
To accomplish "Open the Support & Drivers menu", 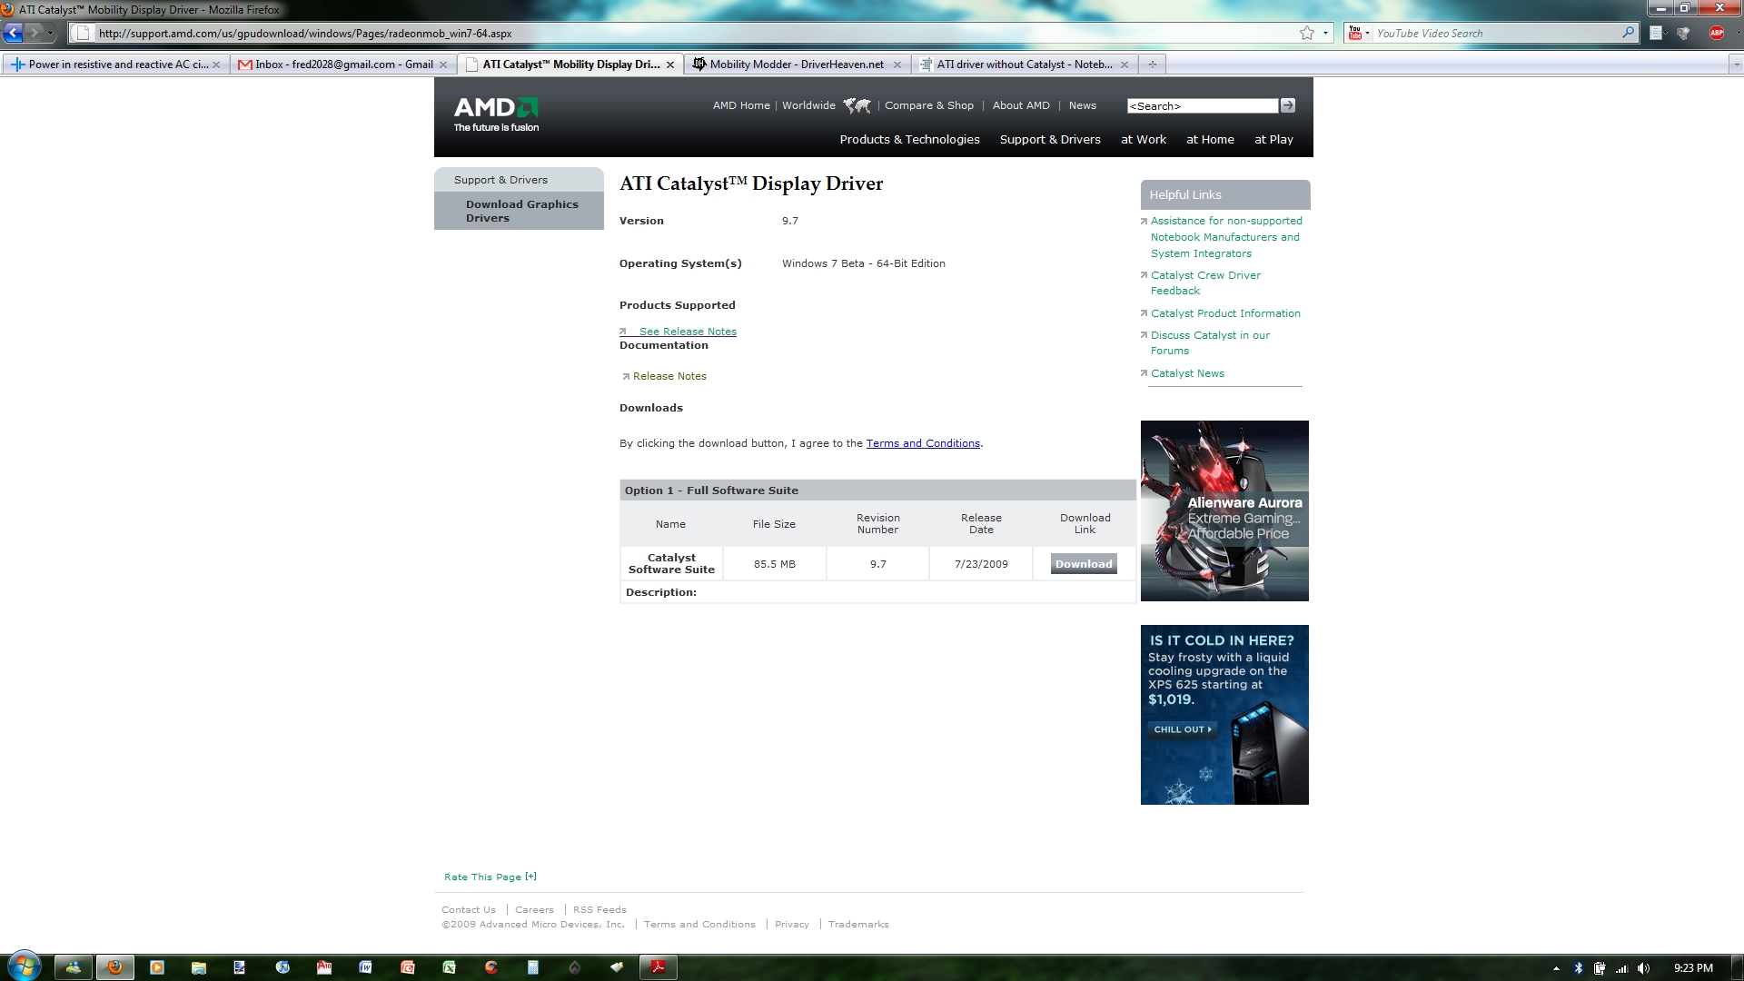I will (x=1050, y=139).
